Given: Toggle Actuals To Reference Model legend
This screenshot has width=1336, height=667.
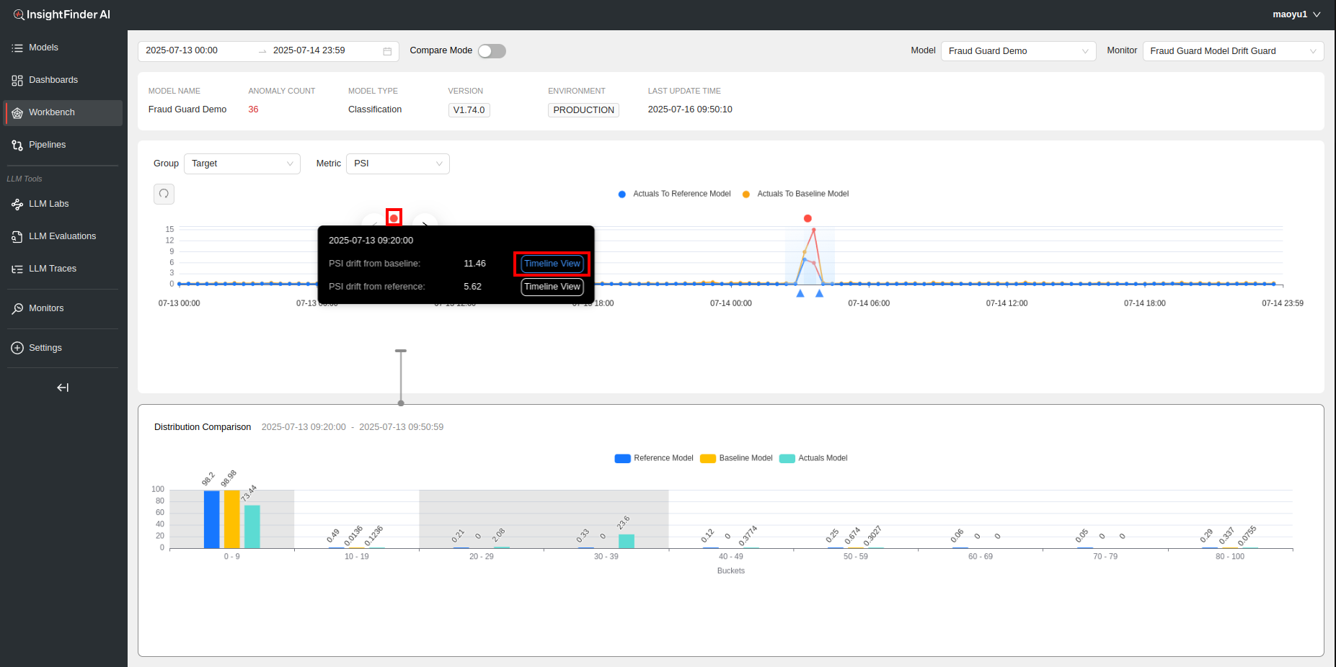Looking at the screenshot, I should click(x=674, y=194).
